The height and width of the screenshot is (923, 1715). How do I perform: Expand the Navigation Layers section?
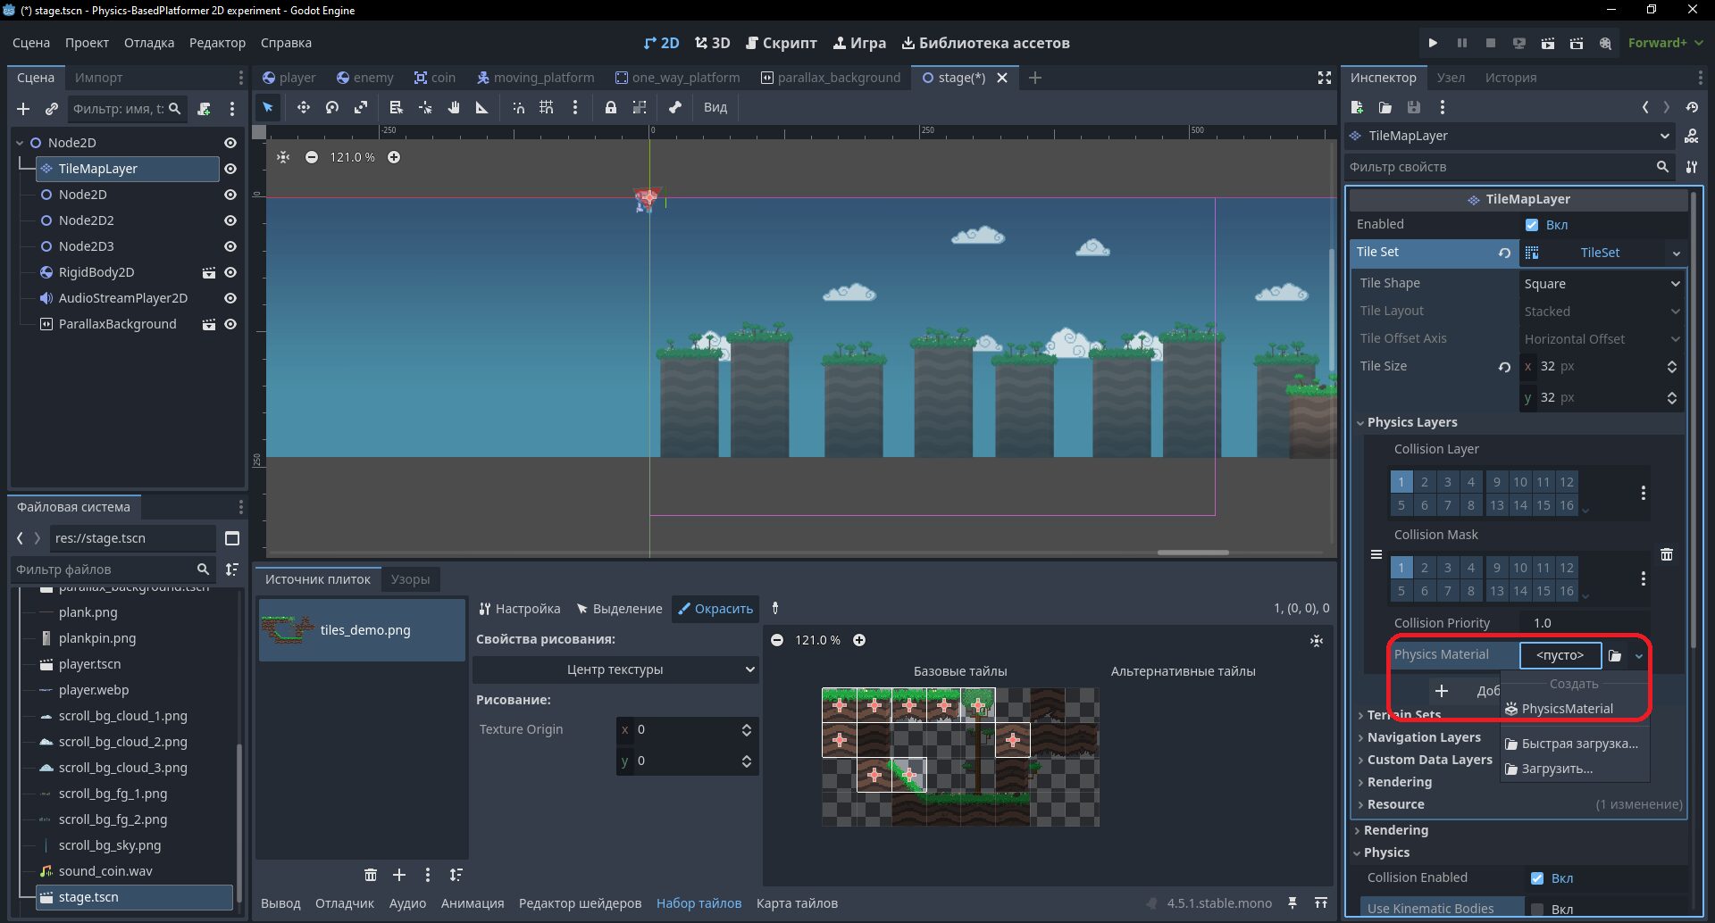click(x=1424, y=737)
